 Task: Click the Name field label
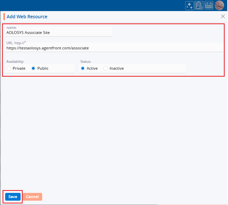11,27
